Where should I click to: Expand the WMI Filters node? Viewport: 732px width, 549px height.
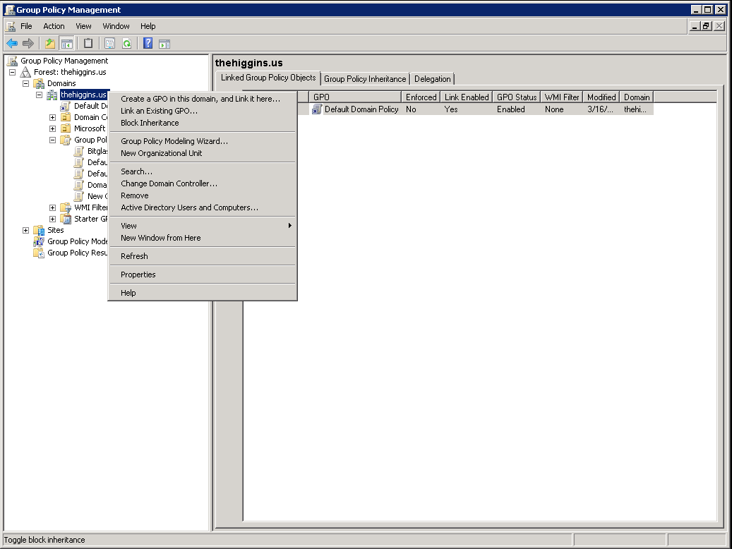click(51, 207)
